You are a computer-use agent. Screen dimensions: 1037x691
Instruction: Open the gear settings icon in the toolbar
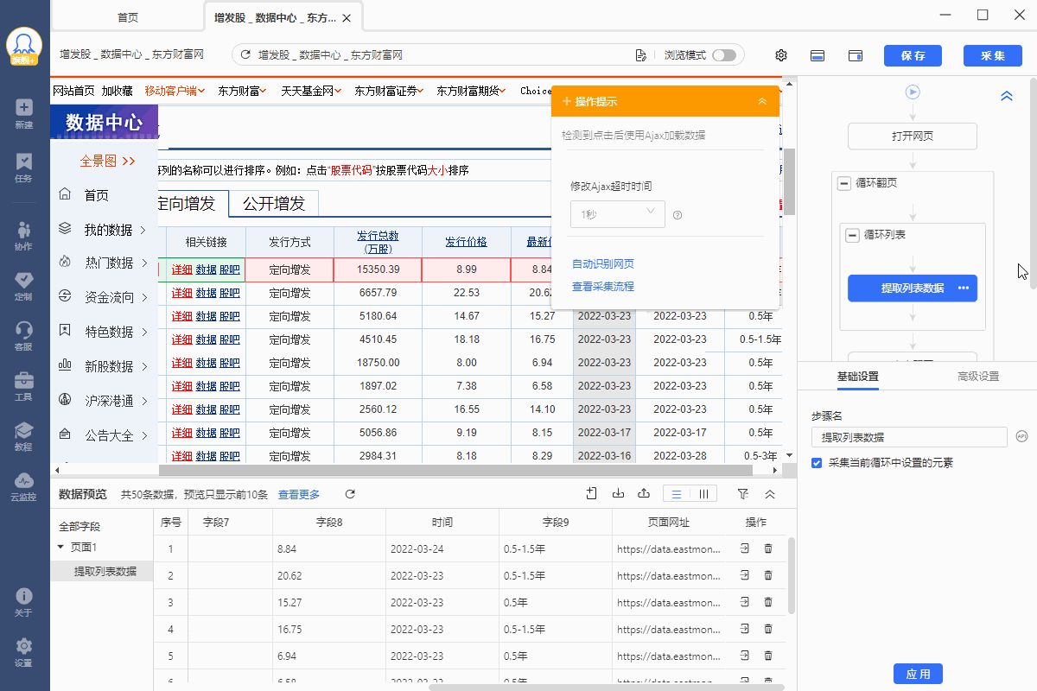(x=781, y=55)
